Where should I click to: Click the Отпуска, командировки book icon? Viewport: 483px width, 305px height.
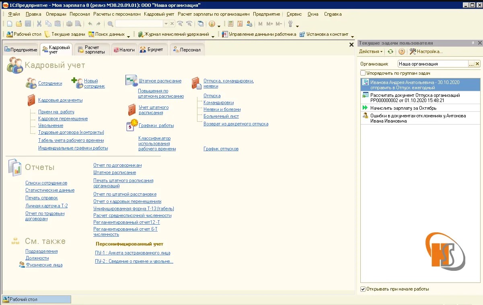[x=196, y=83]
